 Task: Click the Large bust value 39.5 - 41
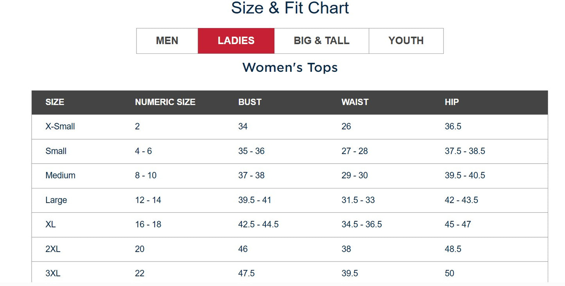point(255,200)
